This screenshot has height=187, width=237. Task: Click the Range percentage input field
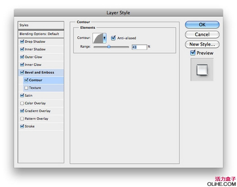139,47
